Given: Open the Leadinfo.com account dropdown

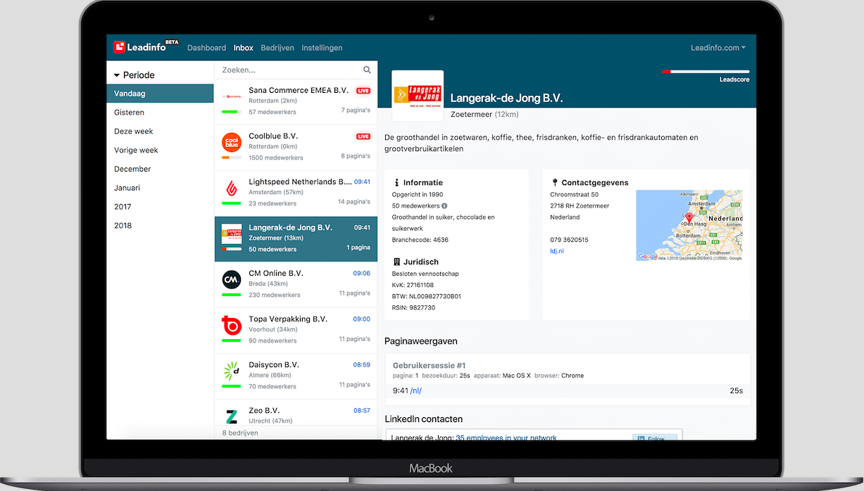Looking at the screenshot, I should [718, 48].
